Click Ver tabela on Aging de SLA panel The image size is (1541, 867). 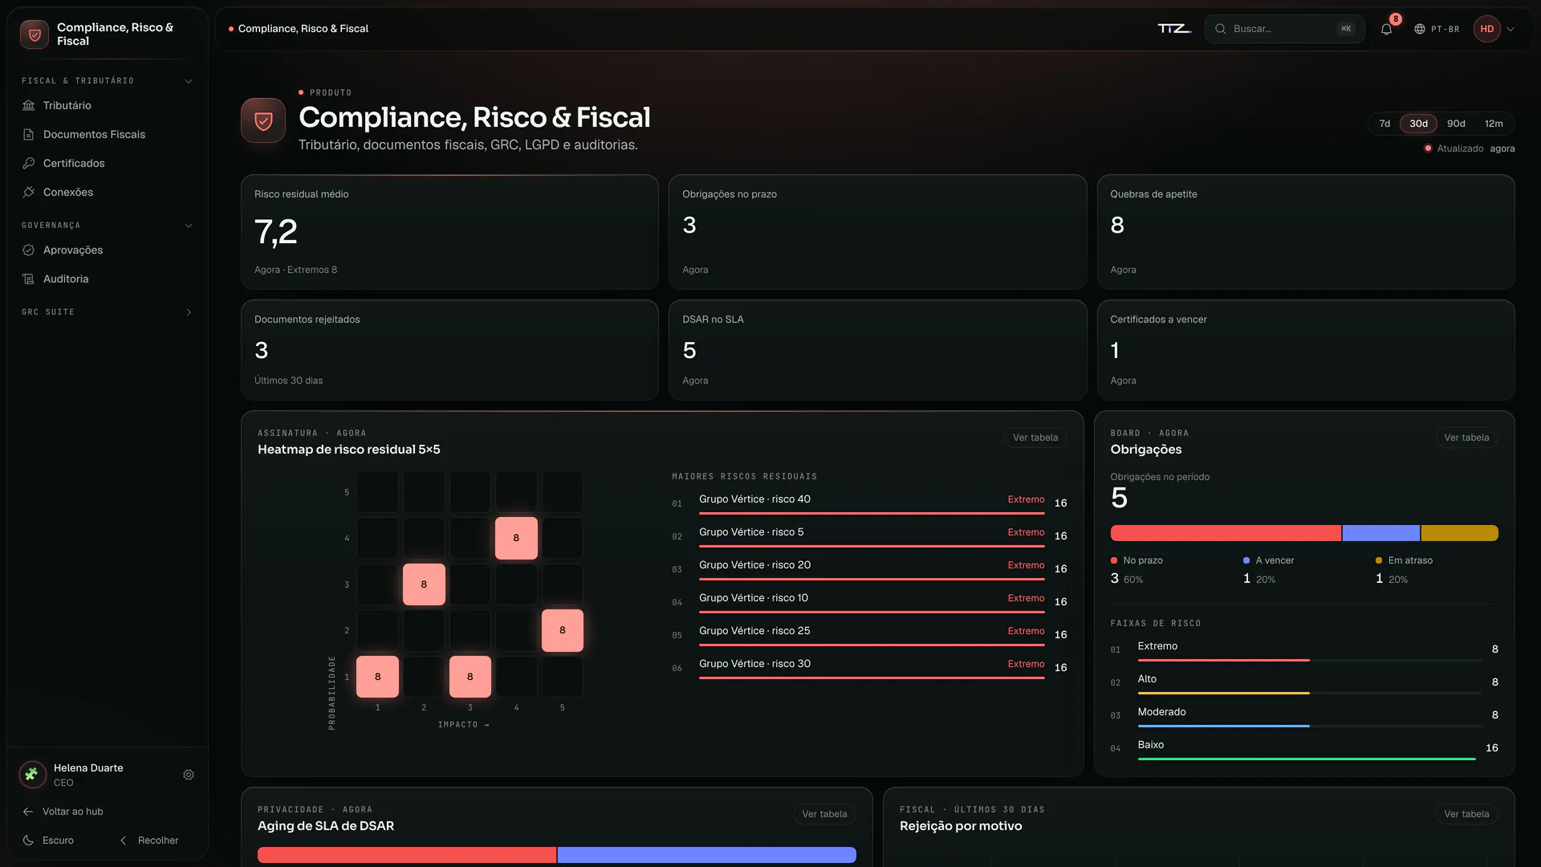pyautogui.click(x=824, y=814)
